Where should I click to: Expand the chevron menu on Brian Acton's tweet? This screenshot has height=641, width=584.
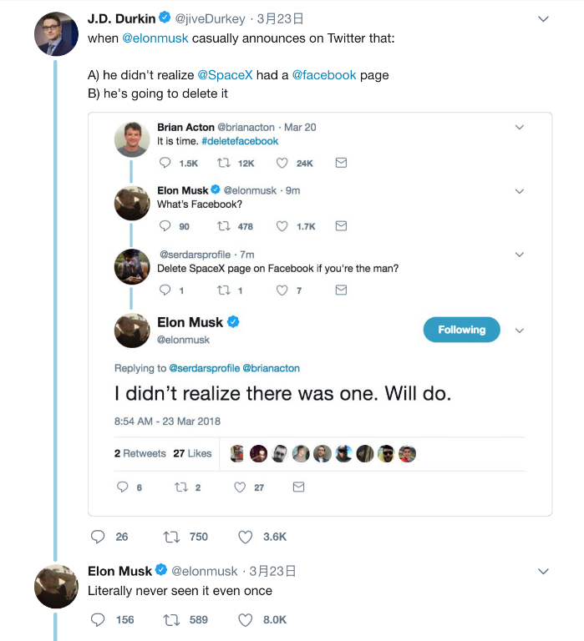519,128
